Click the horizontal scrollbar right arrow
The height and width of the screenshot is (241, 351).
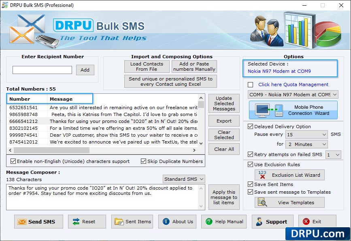pos(194,150)
